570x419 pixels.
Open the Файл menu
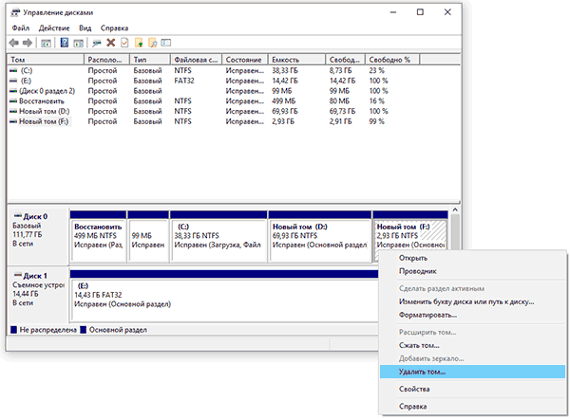coord(20,27)
